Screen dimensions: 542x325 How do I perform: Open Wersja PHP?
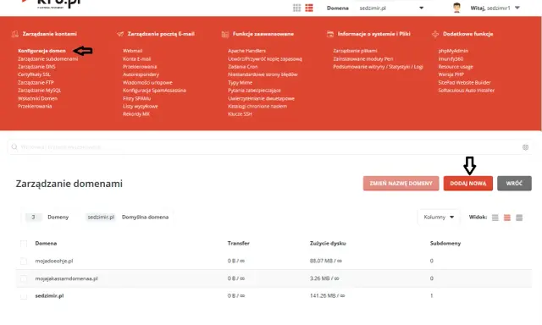tap(451, 74)
